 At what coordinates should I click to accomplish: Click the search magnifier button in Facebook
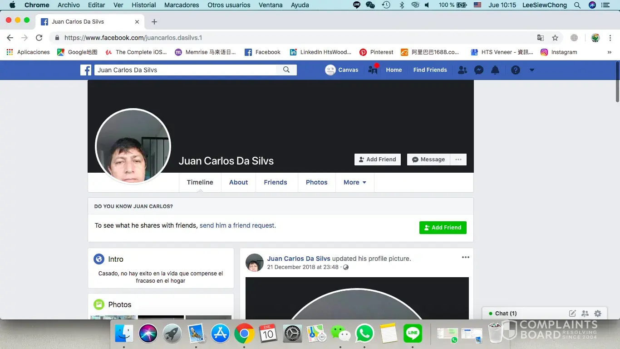(286, 70)
